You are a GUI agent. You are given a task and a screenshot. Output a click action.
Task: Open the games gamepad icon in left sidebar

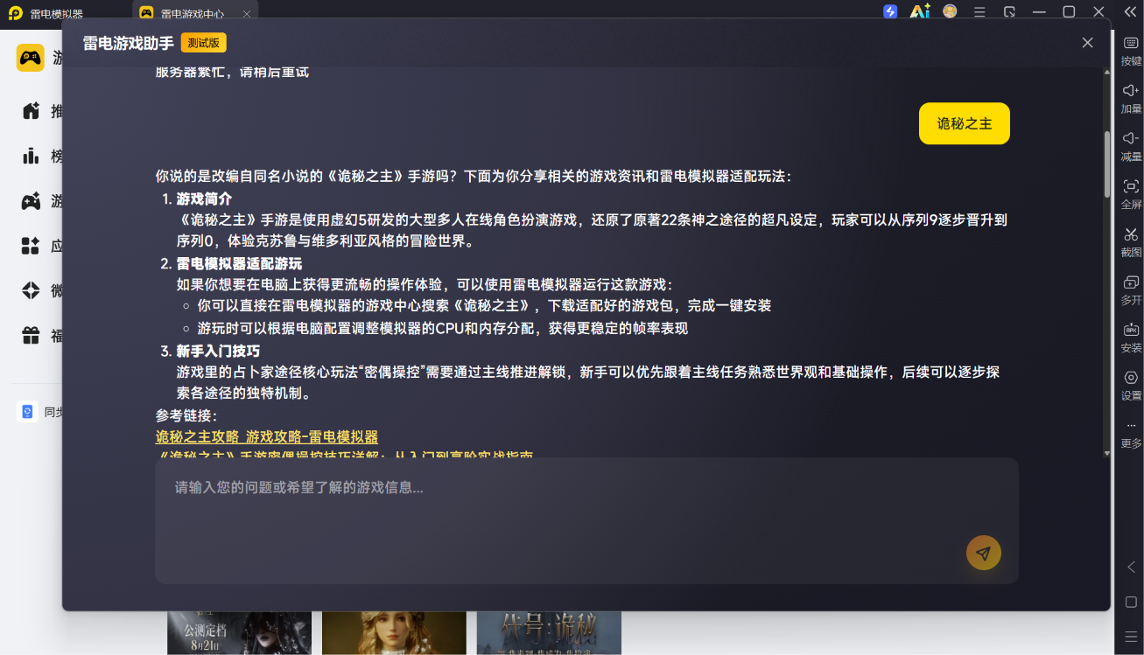coord(31,201)
